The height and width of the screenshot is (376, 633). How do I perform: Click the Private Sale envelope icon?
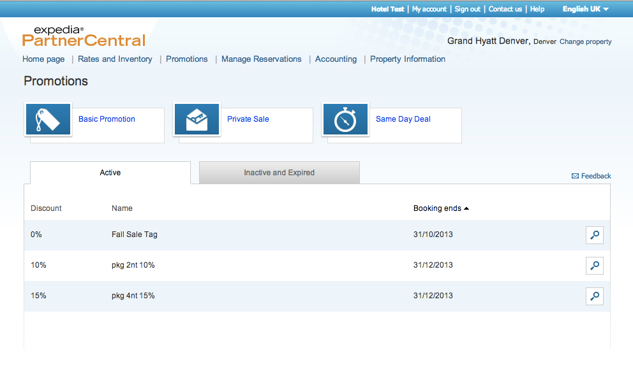[x=197, y=120]
